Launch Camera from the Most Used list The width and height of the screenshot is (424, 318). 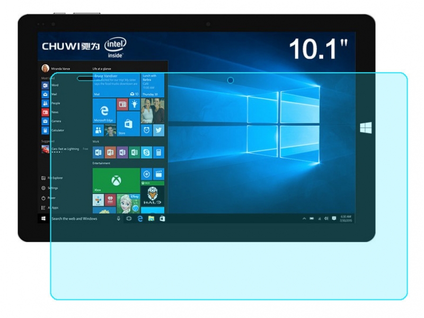(x=51, y=121)
